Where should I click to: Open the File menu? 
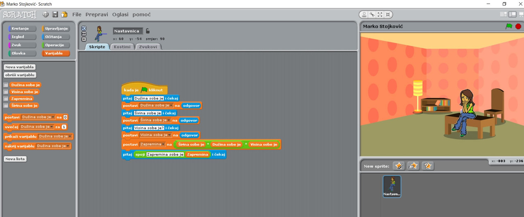click(77, 14)
